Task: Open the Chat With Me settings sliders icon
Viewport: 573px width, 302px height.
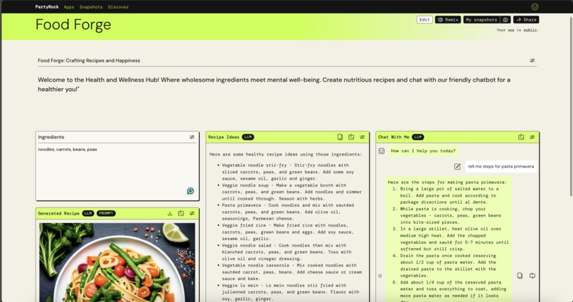Action: (x=532, y=137)
